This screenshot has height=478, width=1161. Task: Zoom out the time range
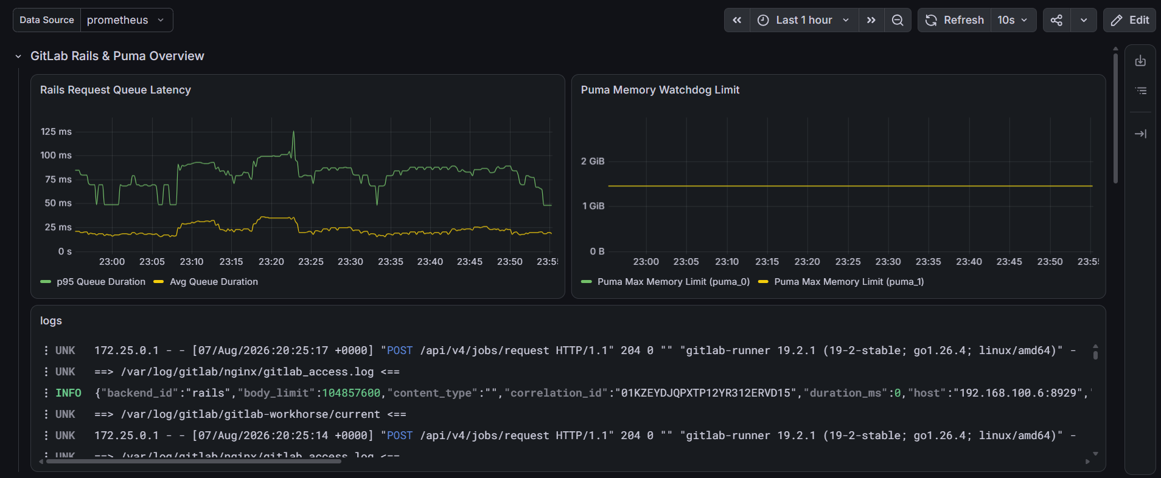898,20
